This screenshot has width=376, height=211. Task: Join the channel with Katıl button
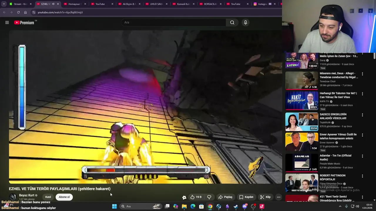tap(48, 197)
